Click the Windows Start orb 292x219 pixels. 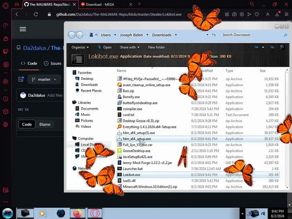click(x=8, y=213)
